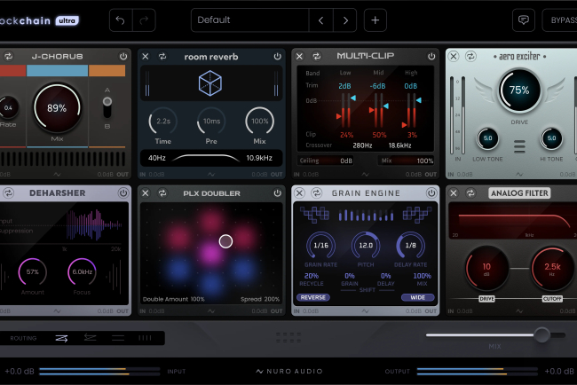
Task: Adjust the J-Chorus 89% Mix knob
Action: click(x=57, y=107)
